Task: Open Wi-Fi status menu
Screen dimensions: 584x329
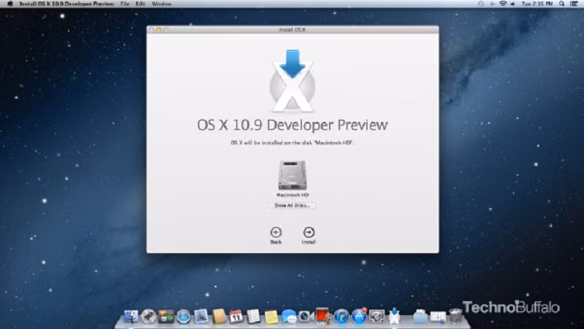Action: click(x=503, y=4)
